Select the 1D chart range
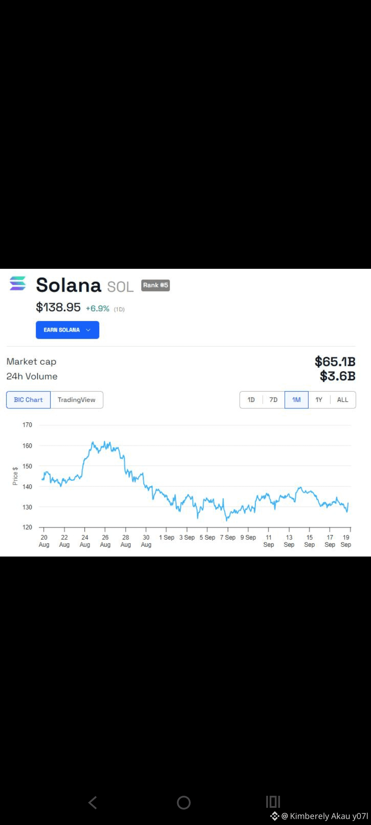The width and height of the screenshot is (371, 825). click(251, 400)
